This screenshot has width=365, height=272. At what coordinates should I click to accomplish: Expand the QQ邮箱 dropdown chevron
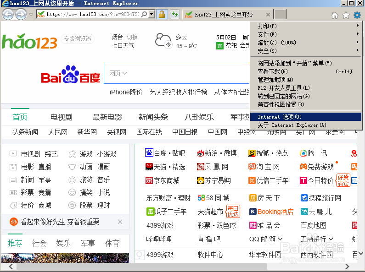tap(280, 239)
